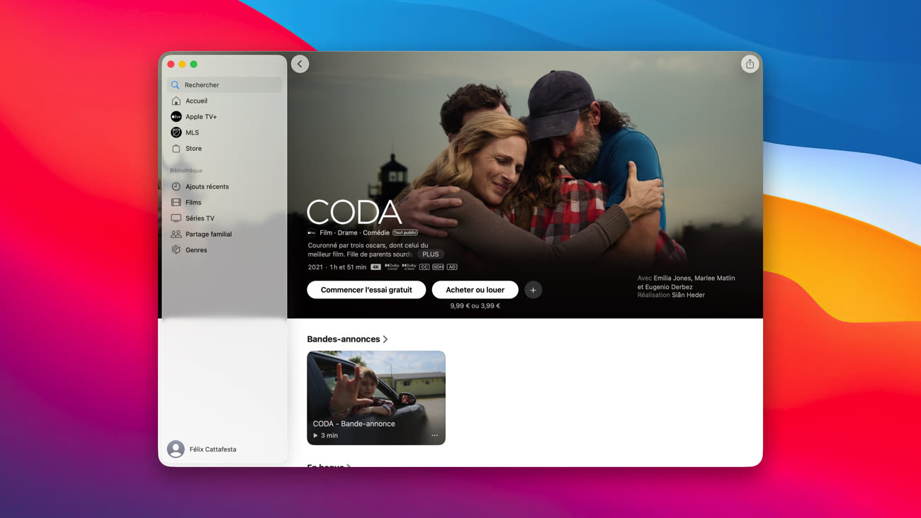Select the Genres masks icon
The image size is (921, 518).
pyautogui.click(x=176, y=250)
